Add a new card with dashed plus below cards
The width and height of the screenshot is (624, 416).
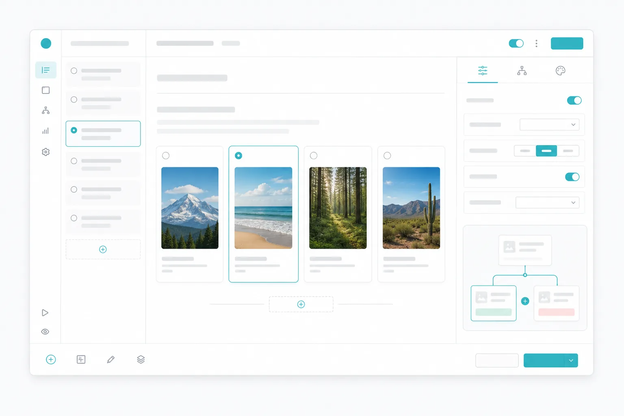(x=301, y=304)
